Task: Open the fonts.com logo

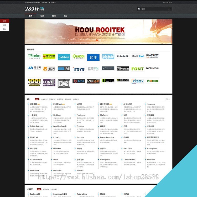Action: (152, 68)
